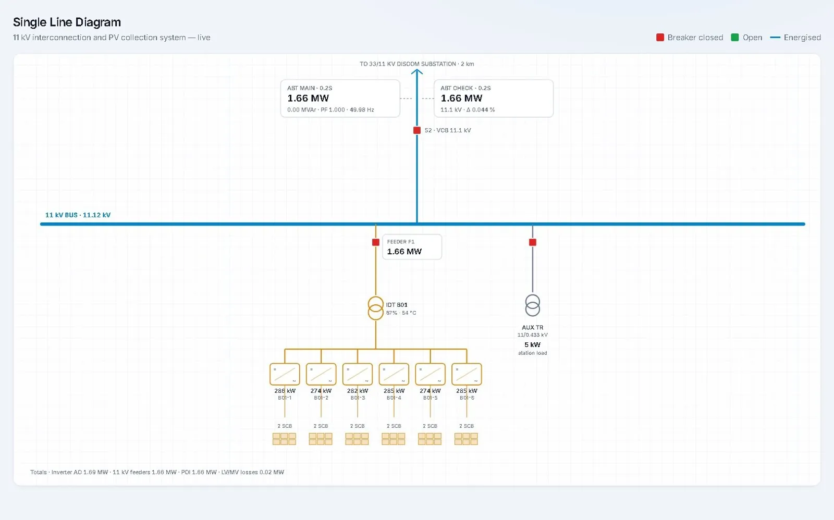Screen dimensions: 834x520
Task: Click the '0.00 MVAr · PF 1.000' reading
Action: tap(316, 110)
